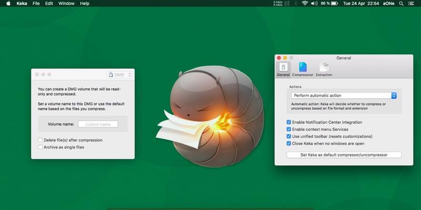The height and width of the screenshot is (210, 421).
Task: Click the Wi-Fi status icon
Action: coord(304,4)
